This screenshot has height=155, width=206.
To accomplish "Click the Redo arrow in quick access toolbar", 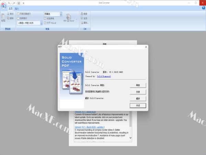I will [14, 3].
